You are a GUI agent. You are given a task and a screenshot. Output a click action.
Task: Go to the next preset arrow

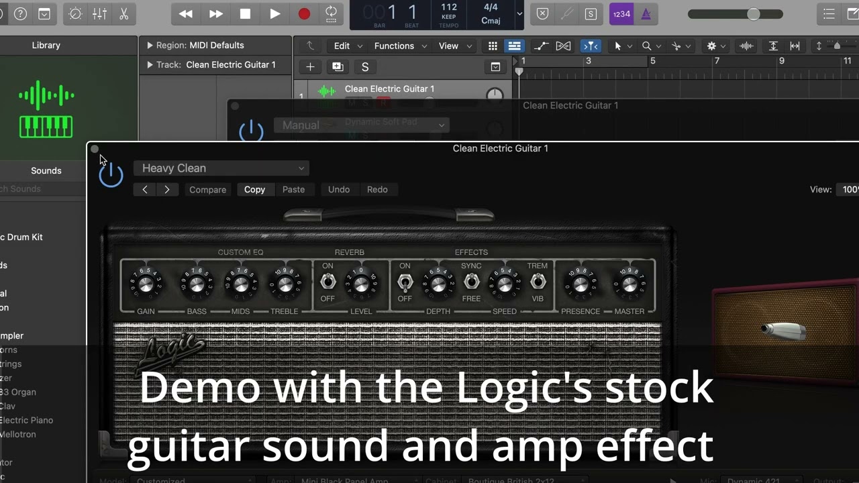coord(166,190)
